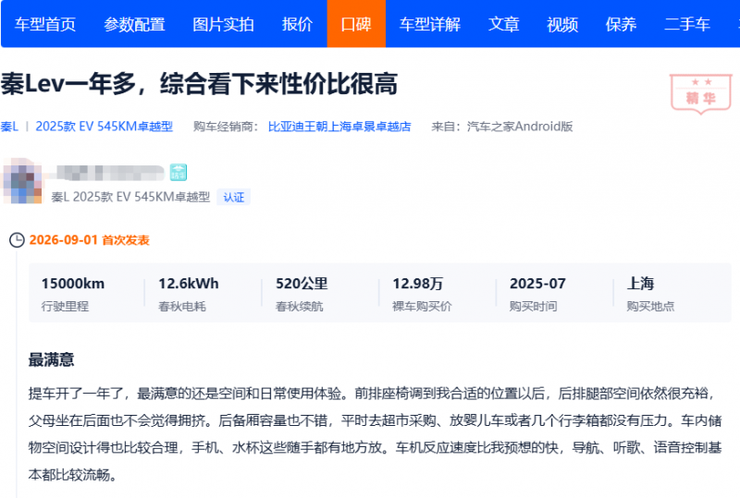Click the green badge icon beside username
The height and width of the screenshot is (498, 740).
(179, 173)
